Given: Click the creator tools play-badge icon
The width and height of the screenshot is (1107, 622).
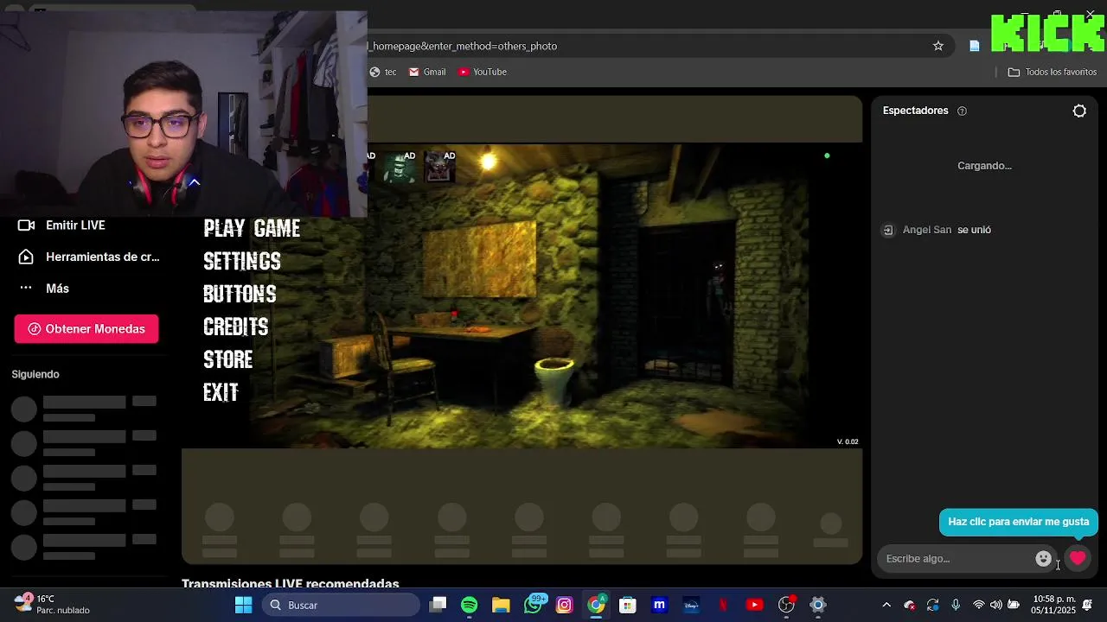Looking at the screenshot, I should [26, 257].
